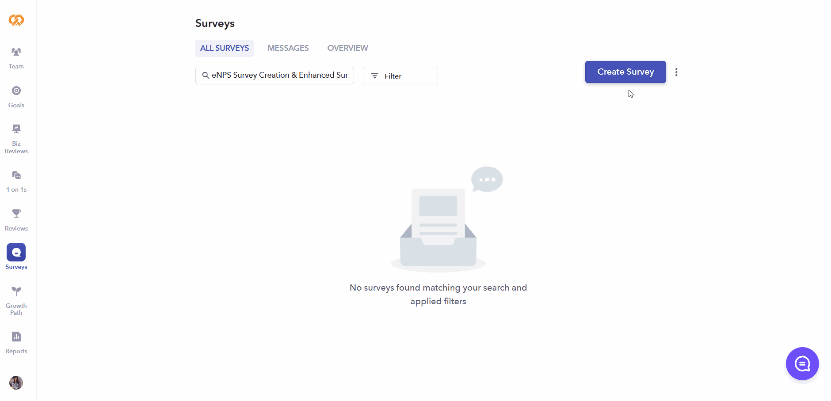831x401 pixels.
Task: Open the chat support bubble
Action: pos(802,363)
